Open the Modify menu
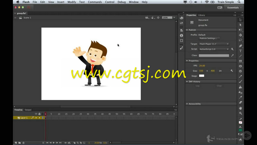 (72, 2)
